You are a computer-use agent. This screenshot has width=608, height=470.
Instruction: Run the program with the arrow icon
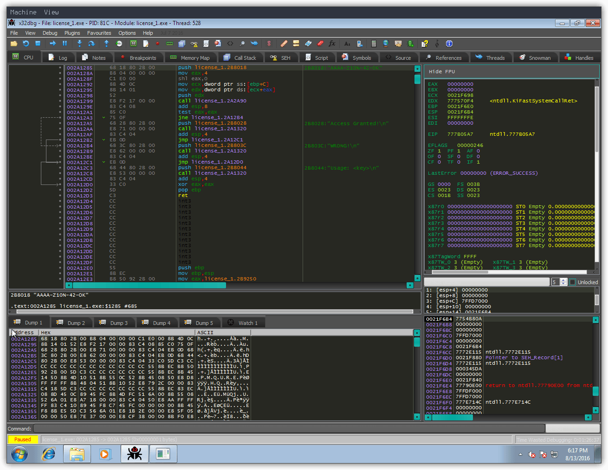pos(52,44)
